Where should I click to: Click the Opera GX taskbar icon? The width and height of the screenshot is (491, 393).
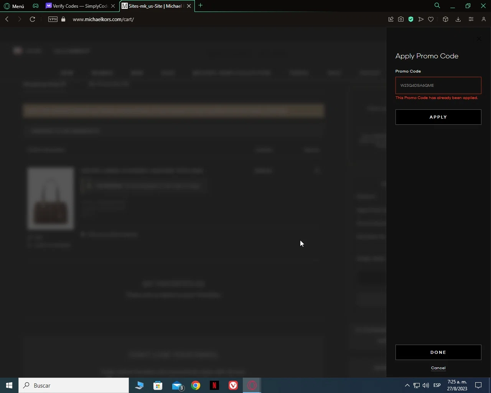coord(252,385)
